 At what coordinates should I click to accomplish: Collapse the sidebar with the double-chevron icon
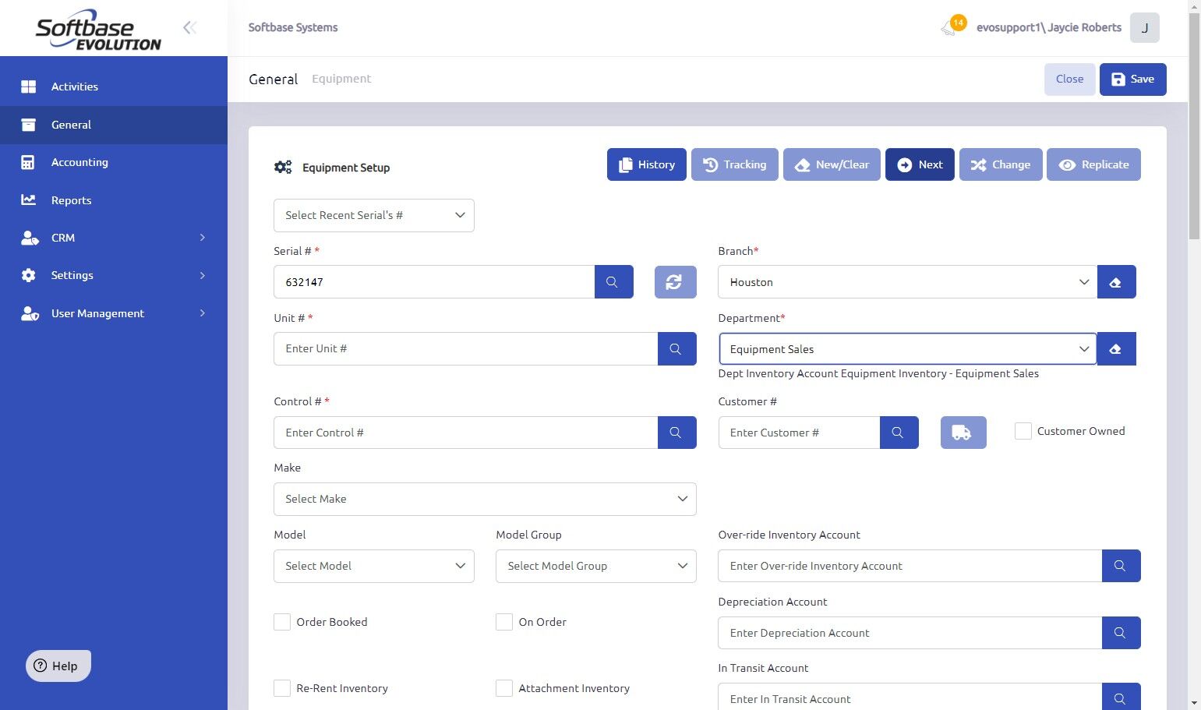[x=189, y=28]
